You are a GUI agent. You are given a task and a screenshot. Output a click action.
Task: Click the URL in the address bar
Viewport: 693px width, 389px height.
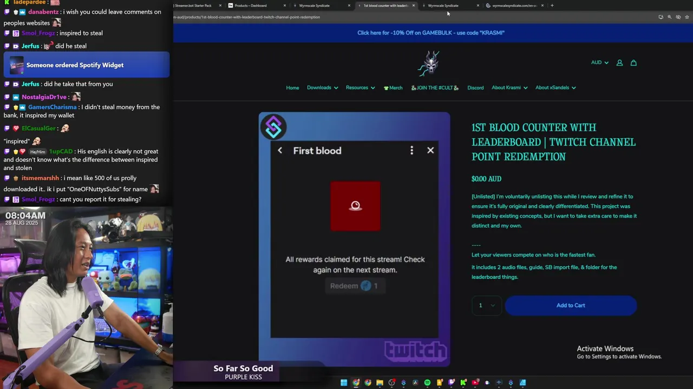tap(247, 17)
